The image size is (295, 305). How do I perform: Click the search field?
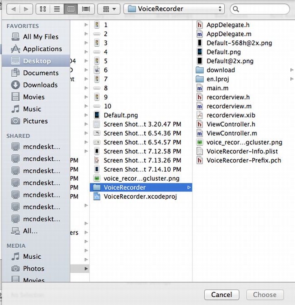[260, 9]
